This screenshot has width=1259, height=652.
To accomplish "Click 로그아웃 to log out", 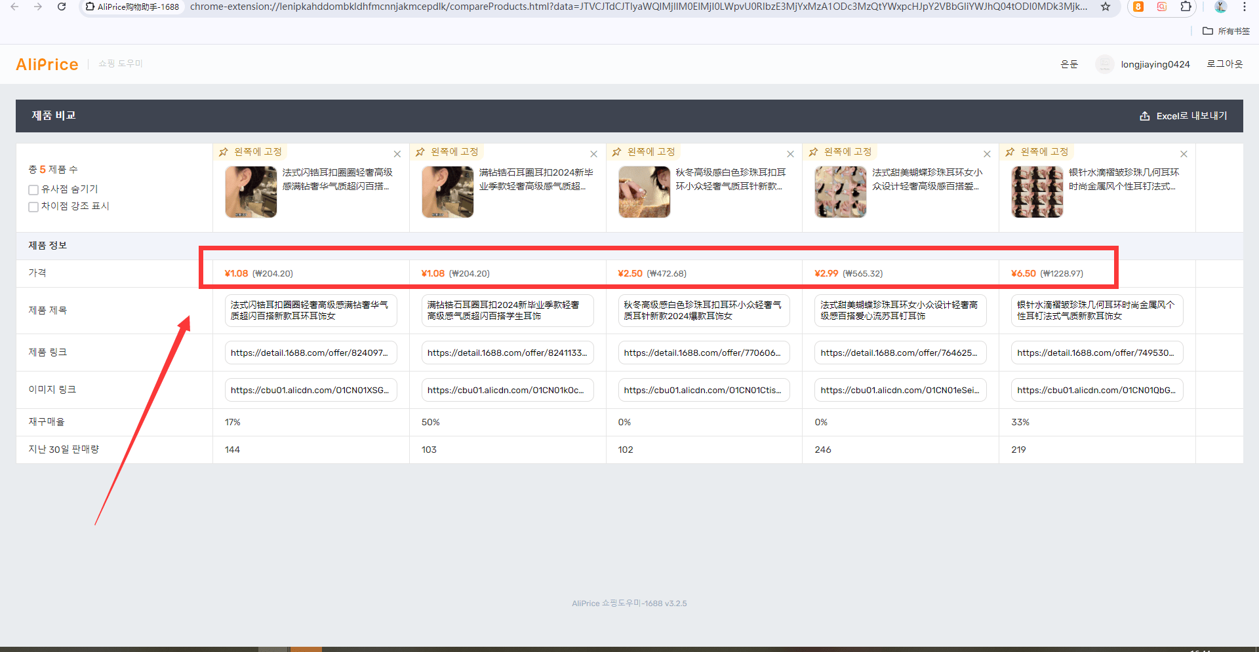I will [1225, 64].
